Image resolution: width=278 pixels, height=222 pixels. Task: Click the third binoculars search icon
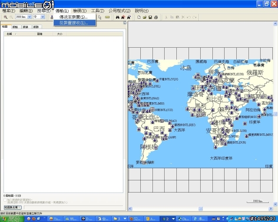click(x=129, y=17)
